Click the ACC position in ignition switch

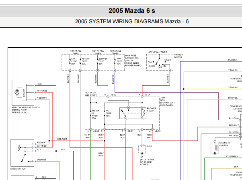click(x=150, y=62)
